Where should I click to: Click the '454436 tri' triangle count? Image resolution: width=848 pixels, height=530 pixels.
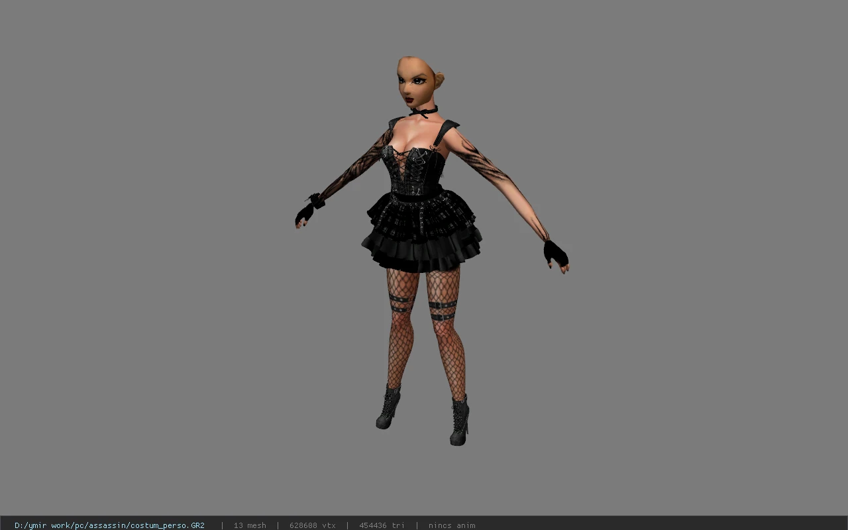[x=382, y=525]
